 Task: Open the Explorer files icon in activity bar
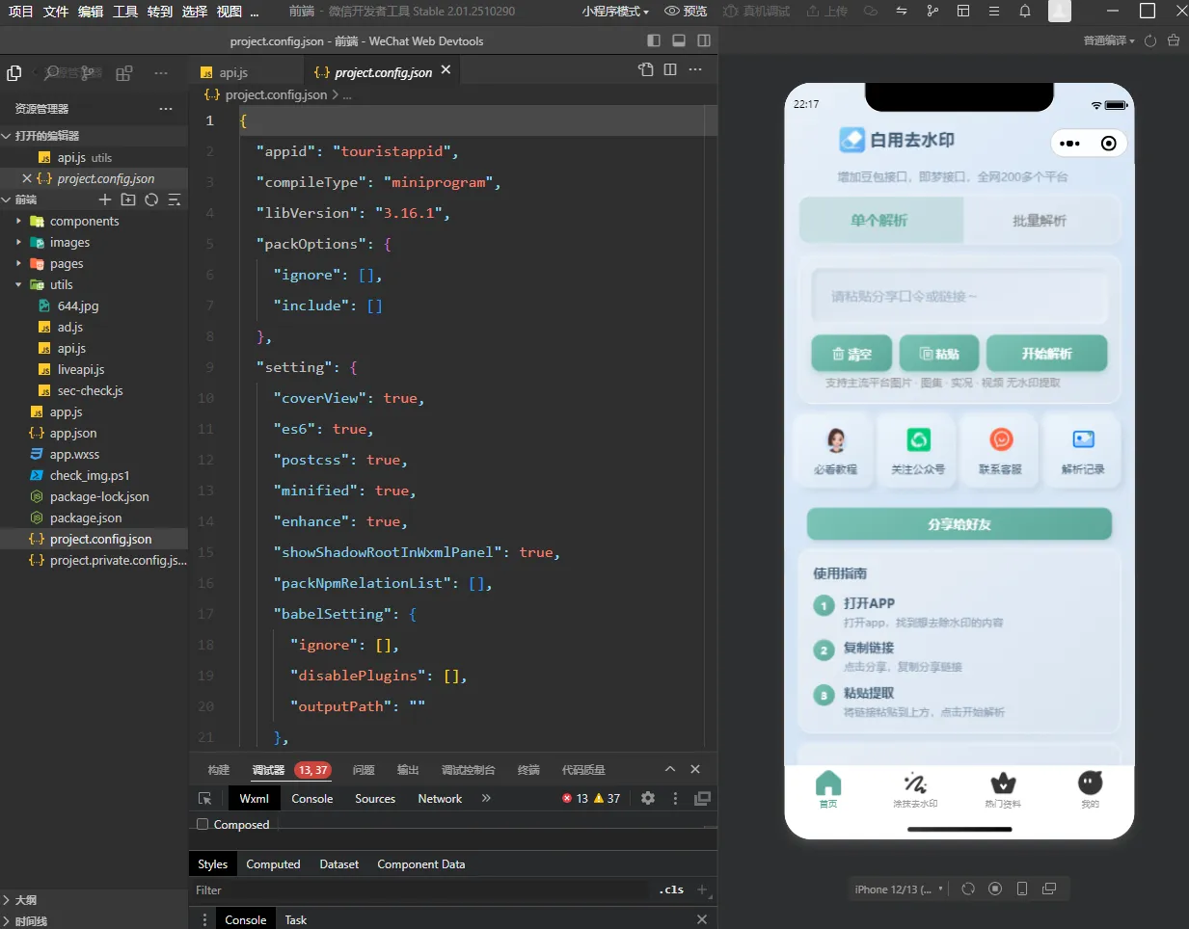14,73
